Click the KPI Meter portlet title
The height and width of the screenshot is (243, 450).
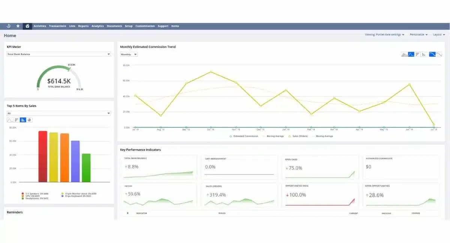(14, 47)
